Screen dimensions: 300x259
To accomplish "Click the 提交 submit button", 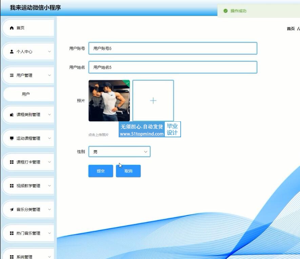I will 101,171.
